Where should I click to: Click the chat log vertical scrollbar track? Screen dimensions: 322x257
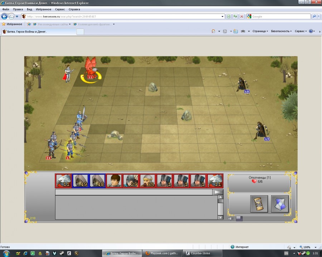[x=220, y=207]
